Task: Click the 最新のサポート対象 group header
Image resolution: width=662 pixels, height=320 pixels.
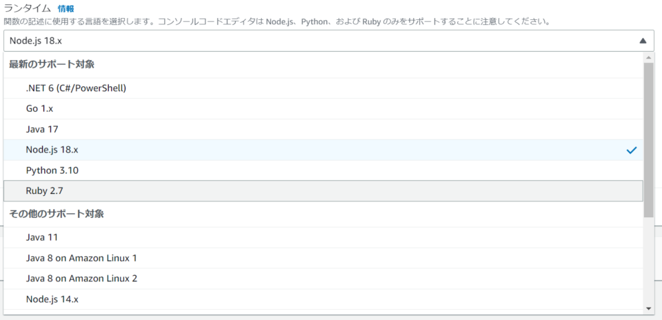Action: click(x=52, y=65)
